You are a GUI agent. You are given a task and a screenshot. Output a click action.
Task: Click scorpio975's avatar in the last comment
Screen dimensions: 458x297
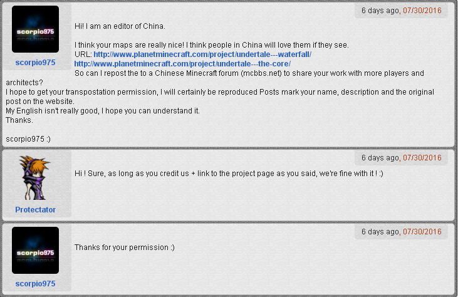click(35, 250)
